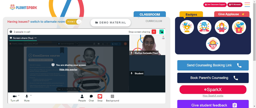Open the How SparkX works link
The height and width of the screenshot is (108, 256).
point(213,96)
